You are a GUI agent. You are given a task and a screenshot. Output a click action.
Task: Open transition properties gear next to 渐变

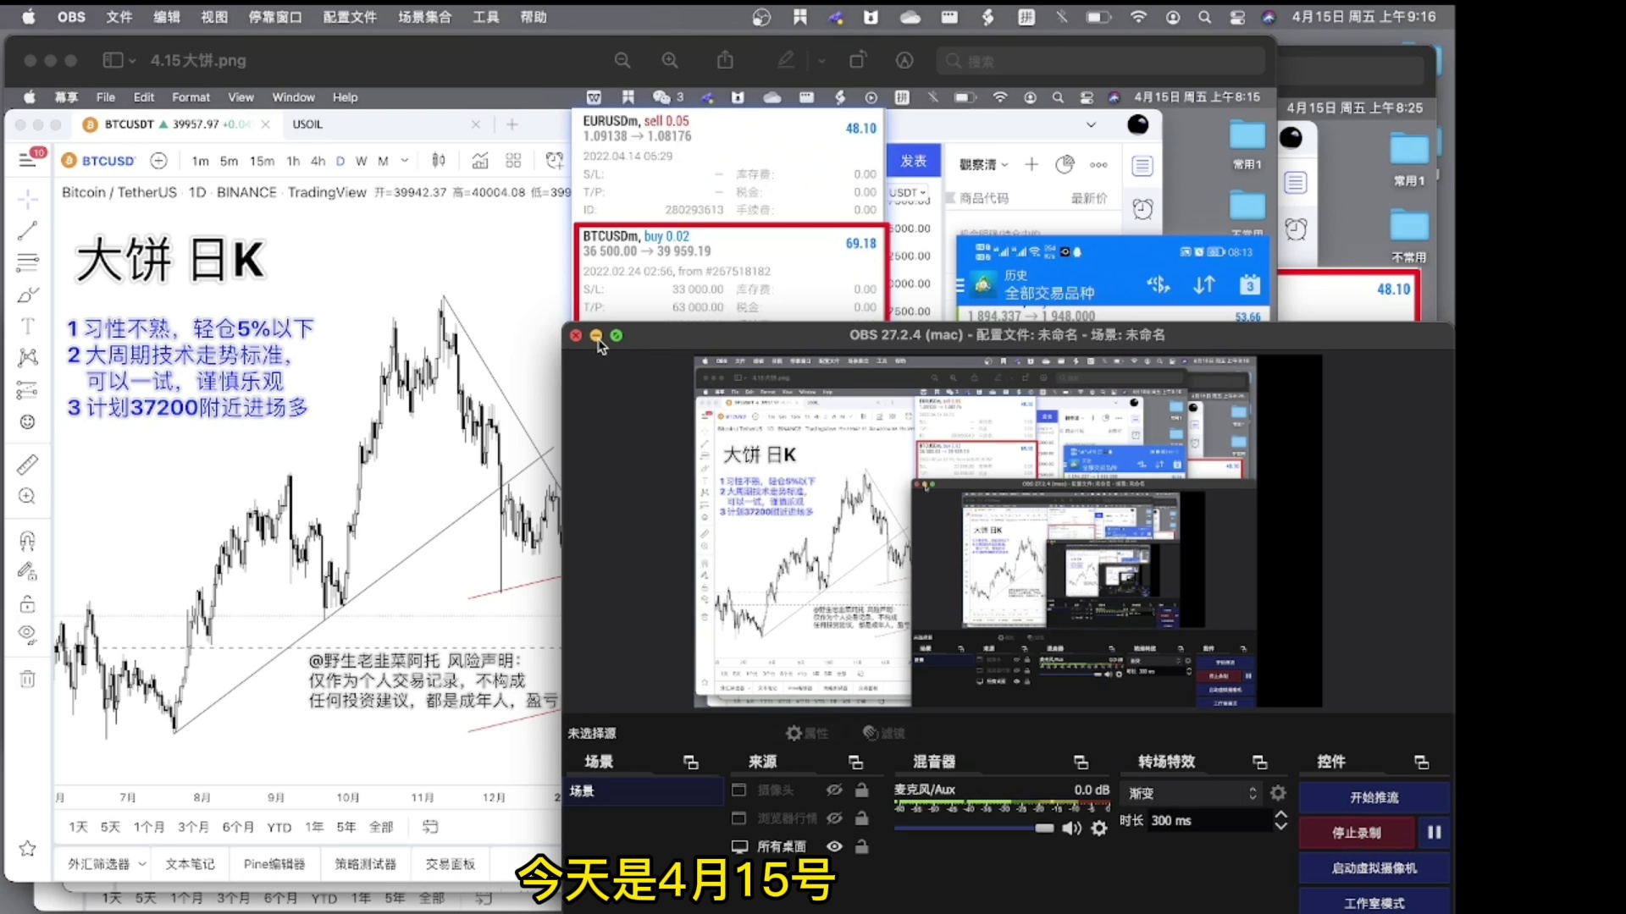(1278, 793)
